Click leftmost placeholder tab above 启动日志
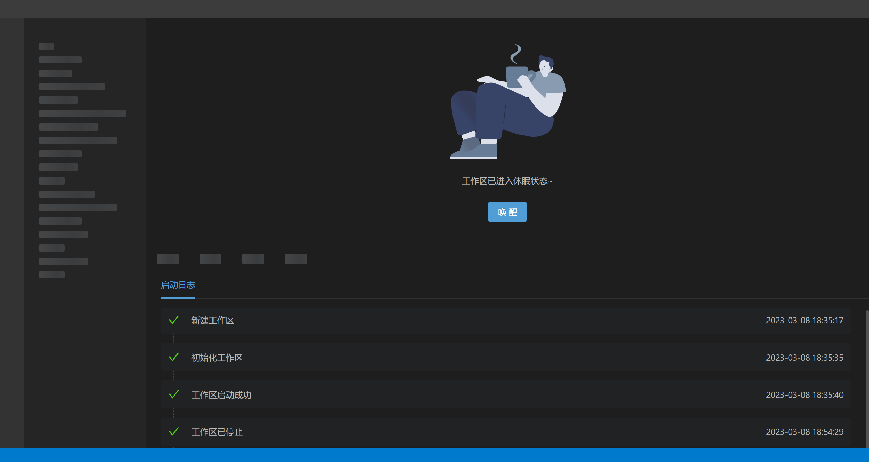 tap(168, 259)
